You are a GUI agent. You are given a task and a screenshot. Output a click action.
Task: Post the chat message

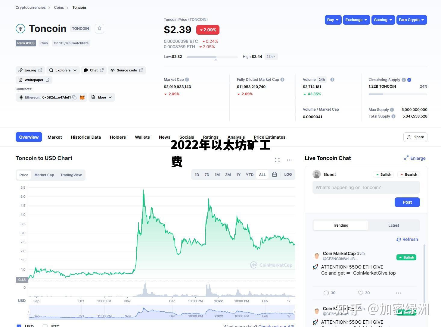tap(407, 202)
